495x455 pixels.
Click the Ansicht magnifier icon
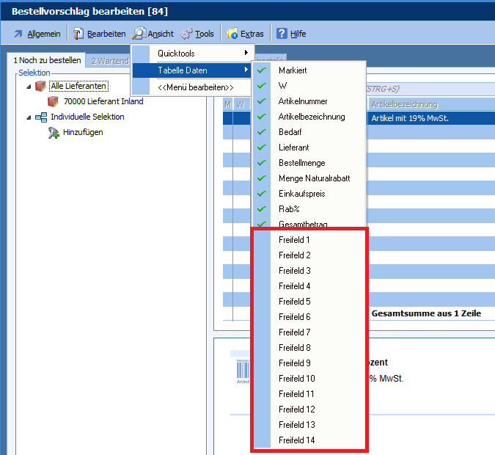(x=138, y=34)
